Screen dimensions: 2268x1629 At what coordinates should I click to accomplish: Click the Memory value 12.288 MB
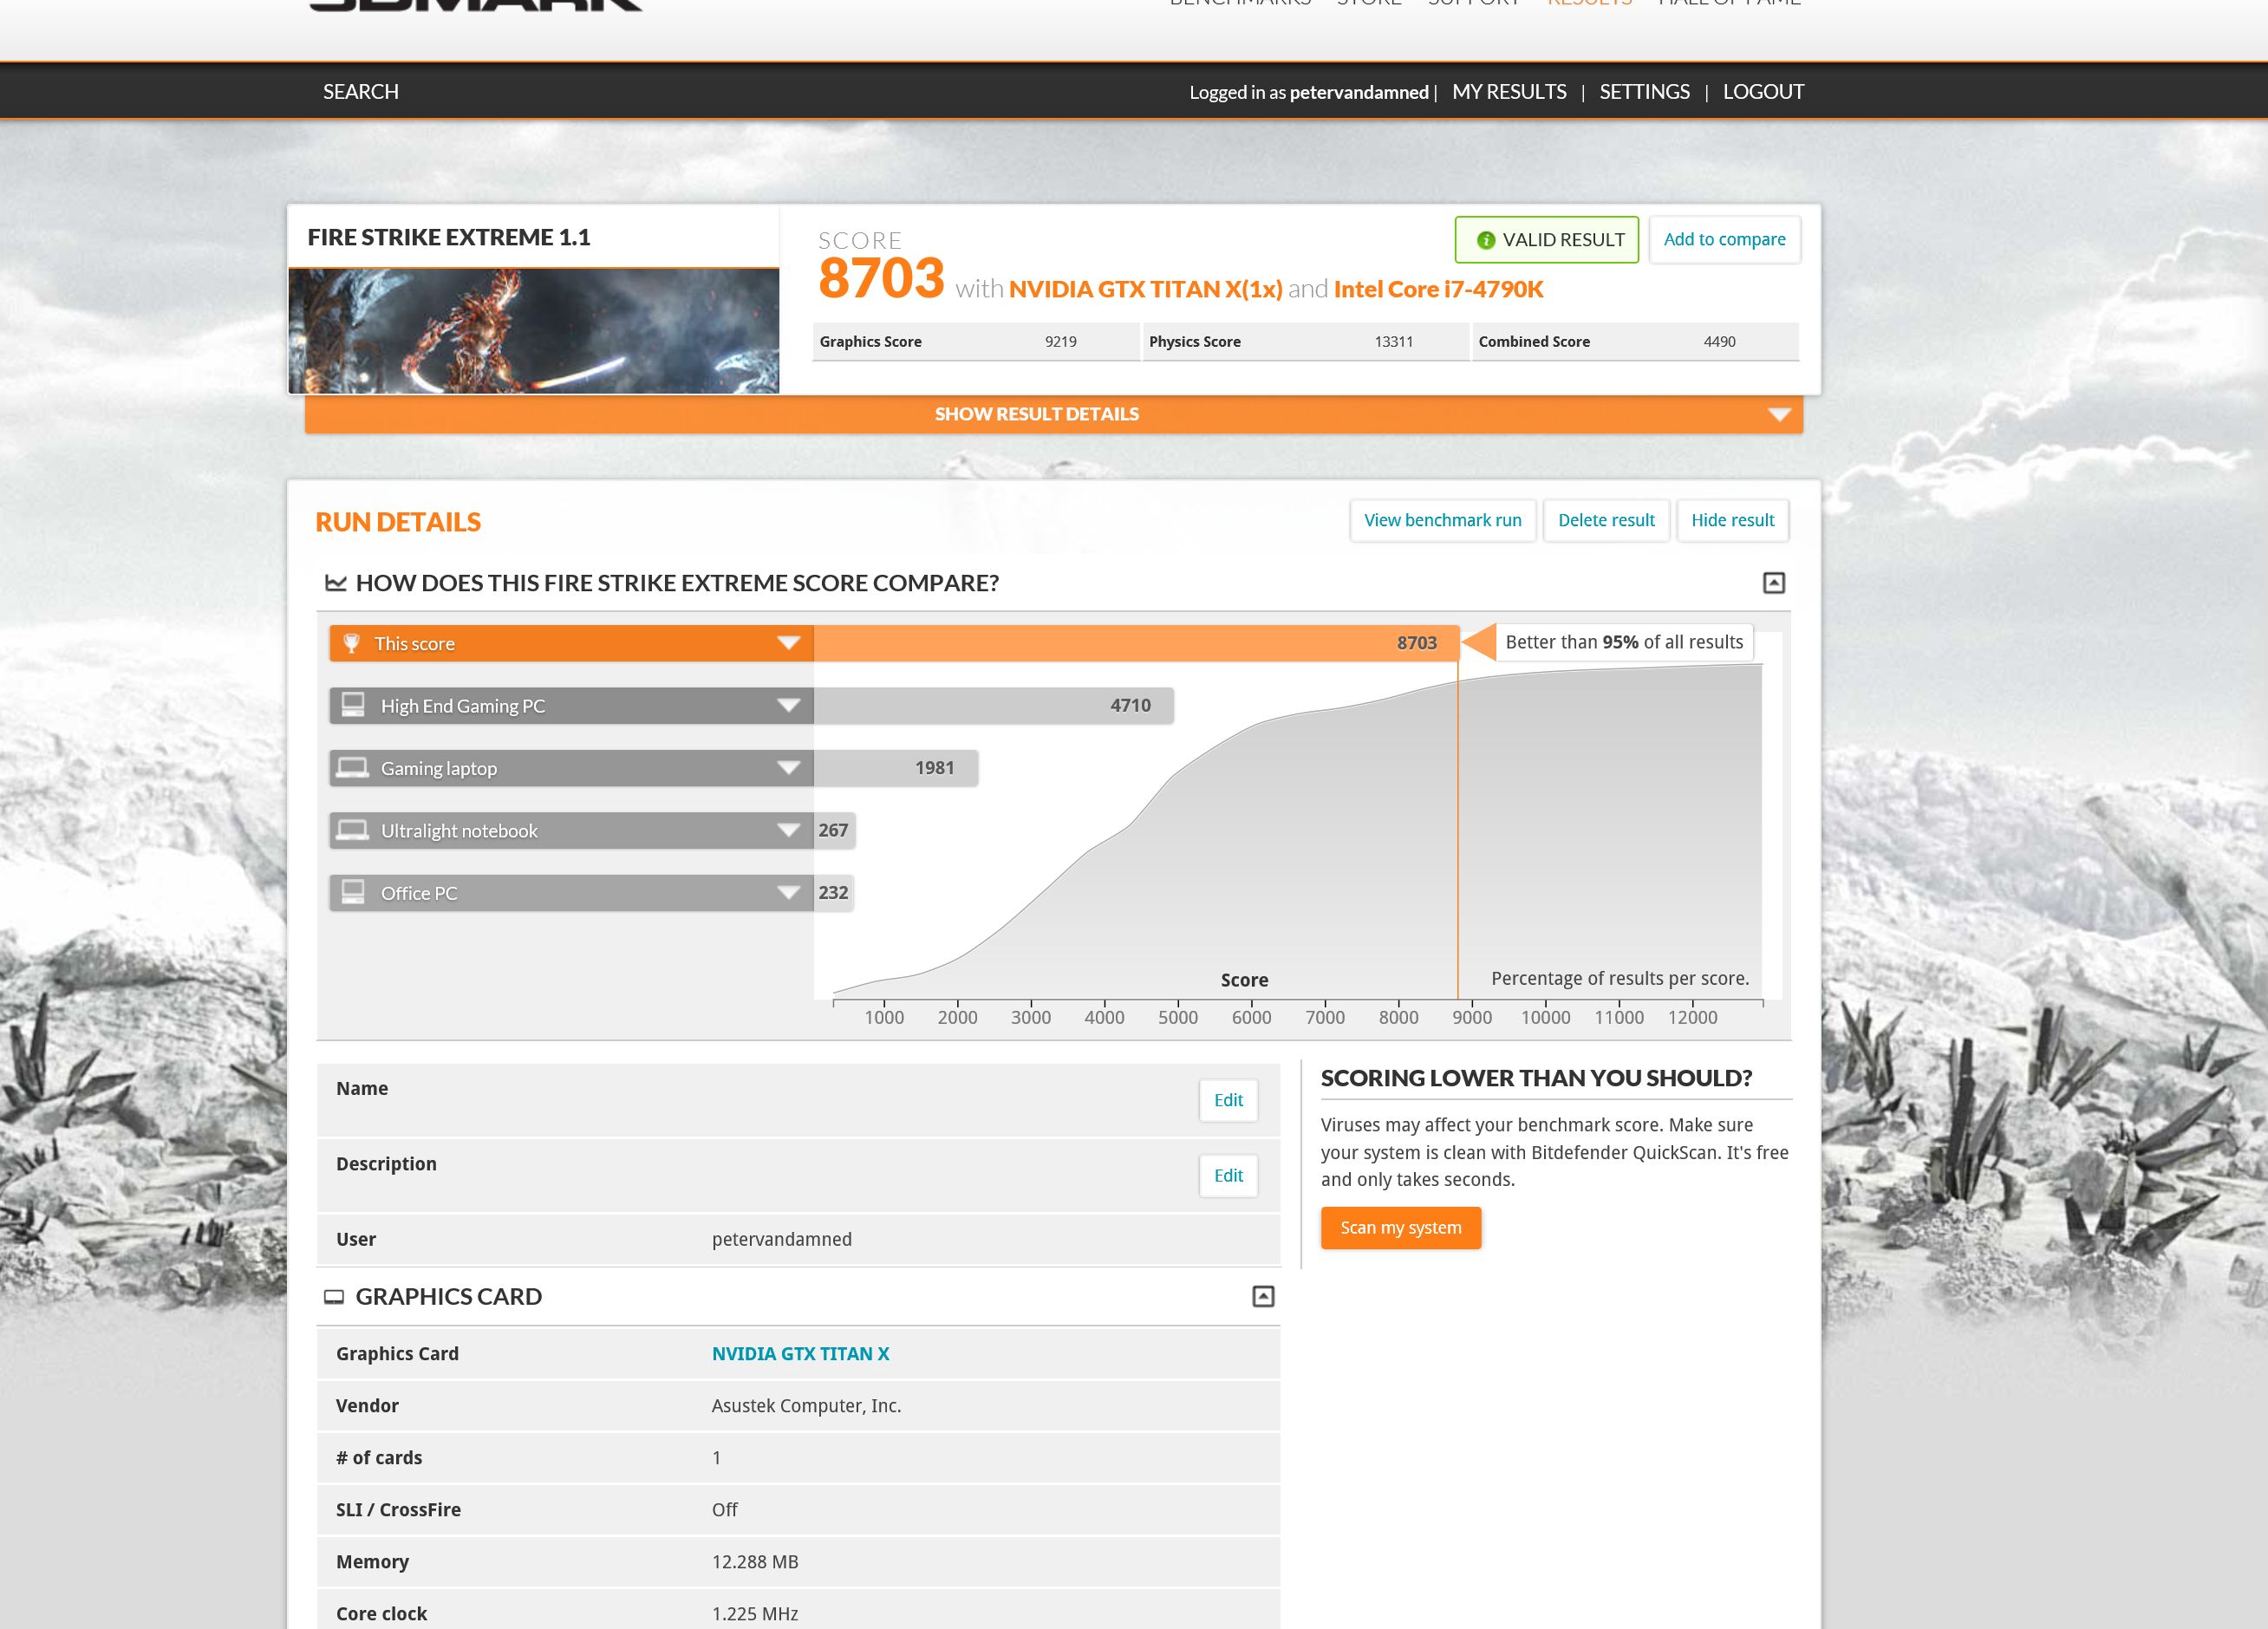pyautogui.click(x=755, y=1562)
